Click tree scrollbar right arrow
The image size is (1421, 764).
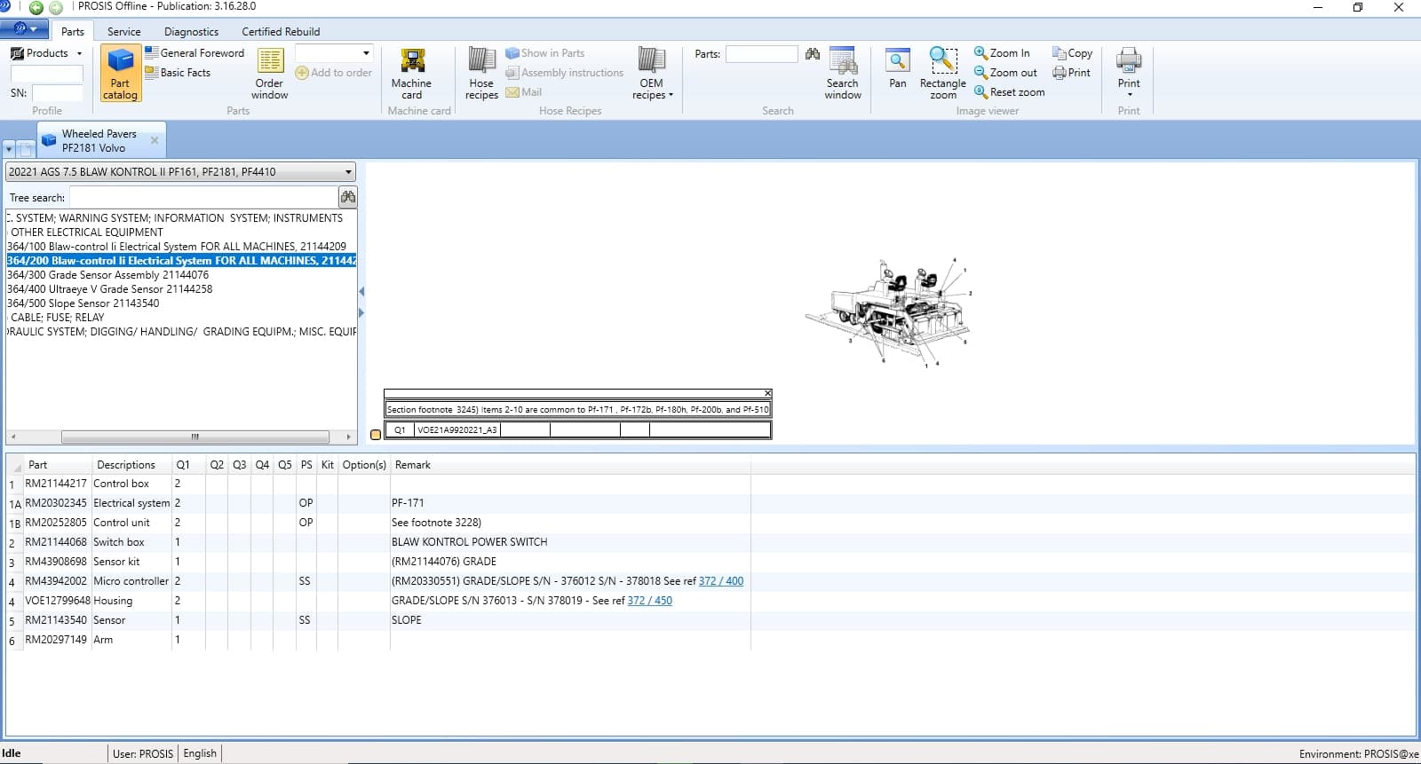point(348,437)
